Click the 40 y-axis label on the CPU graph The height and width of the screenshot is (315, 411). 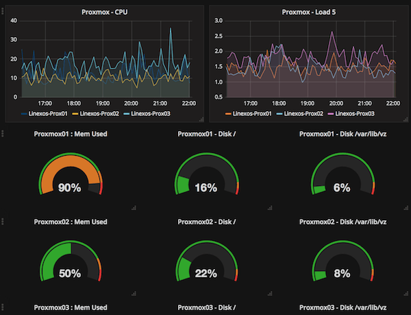point(14,21)
